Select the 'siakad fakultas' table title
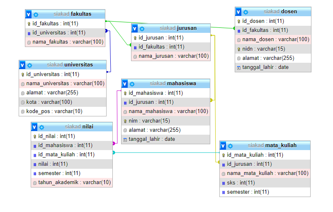The image size is (333, 212). (x=73, y=14)
